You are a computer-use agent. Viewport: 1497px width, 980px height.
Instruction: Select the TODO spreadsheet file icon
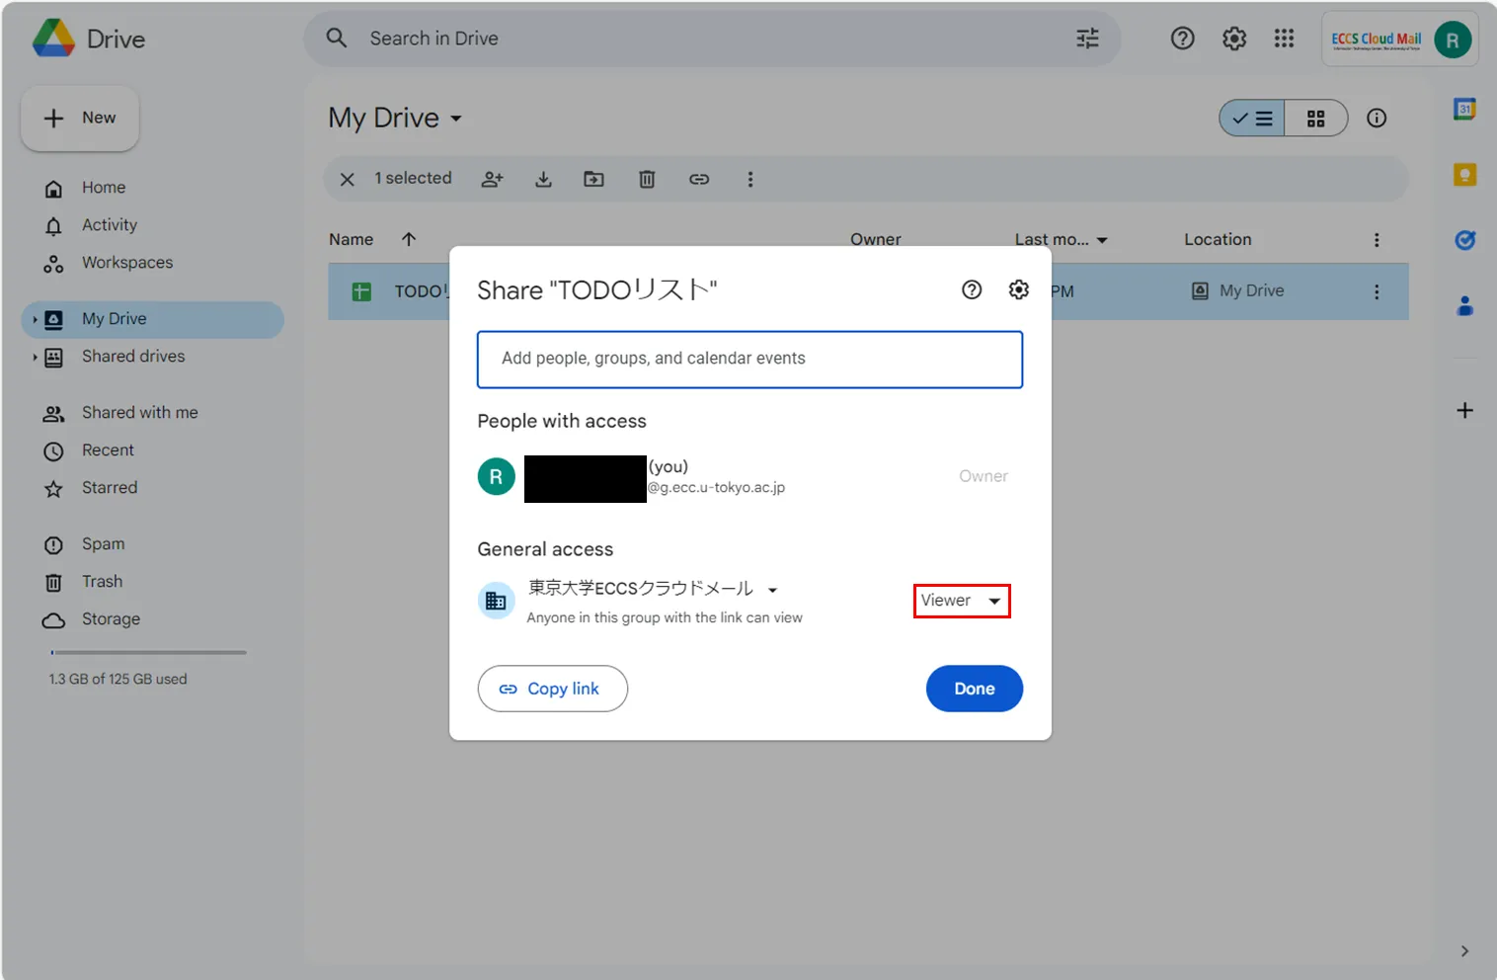361,291
